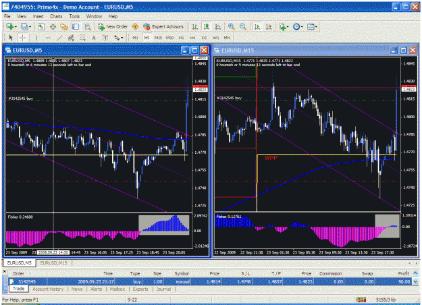422x305 pixels.
Task: Toggle Expert Advisors on or off
Action: tap(163, 26)
